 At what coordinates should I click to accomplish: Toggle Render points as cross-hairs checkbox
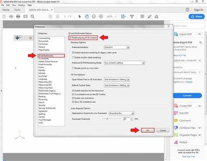73,68
